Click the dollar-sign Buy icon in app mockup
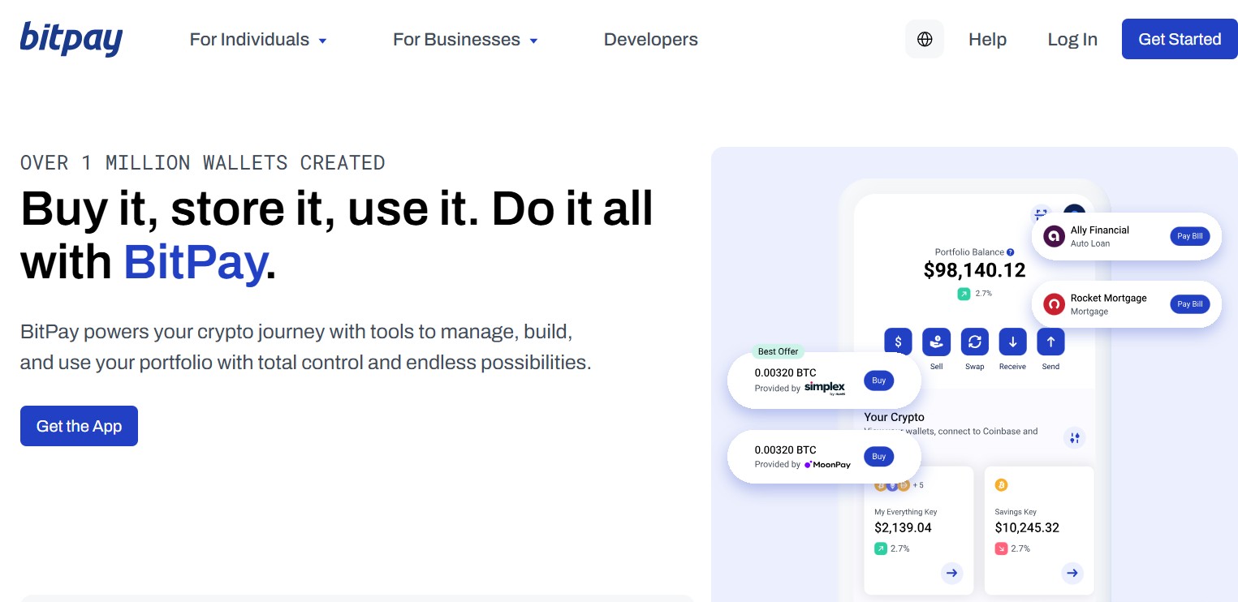The width and height of the screenshot is (1238, 602). [x=899, y=342]
